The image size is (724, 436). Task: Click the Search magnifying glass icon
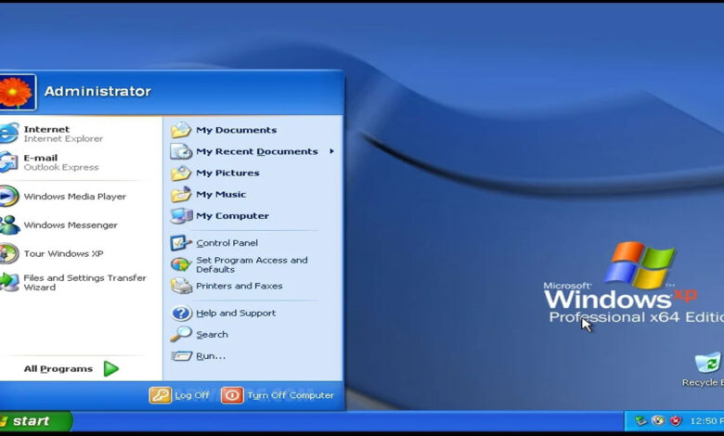coord(181,334)
